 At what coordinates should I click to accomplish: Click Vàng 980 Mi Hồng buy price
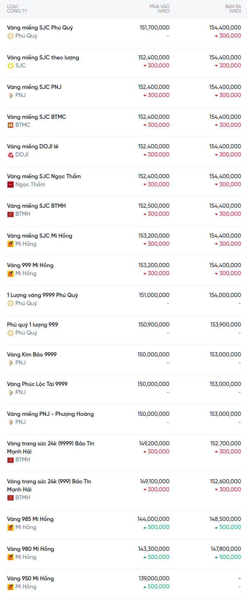pos(153,549)
